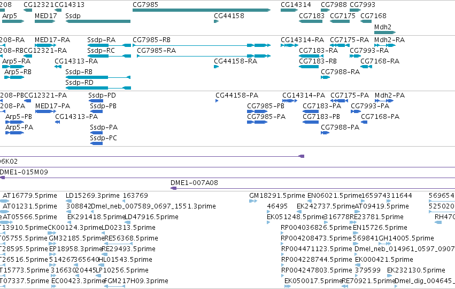This screenshot has width=455, height=289.
Task: Open the CG7175-PA protein label
Action: click(x=350, y=95)
